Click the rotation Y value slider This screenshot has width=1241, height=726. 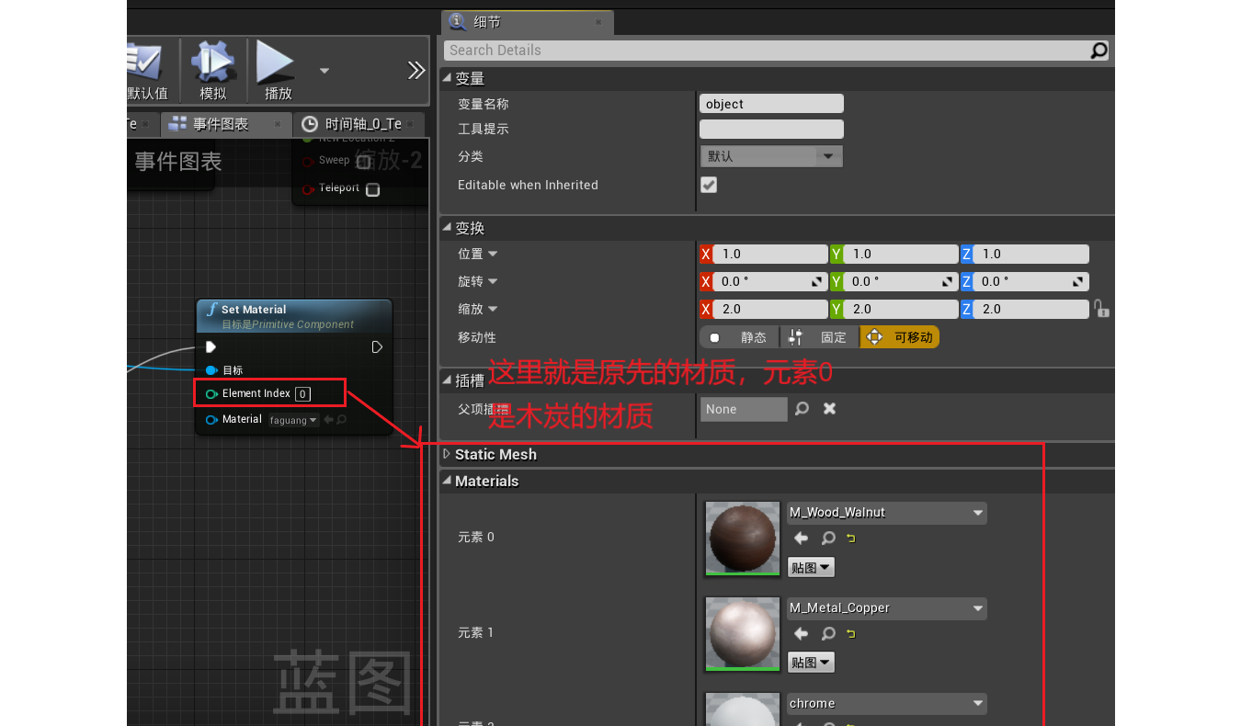click(901, 281)
